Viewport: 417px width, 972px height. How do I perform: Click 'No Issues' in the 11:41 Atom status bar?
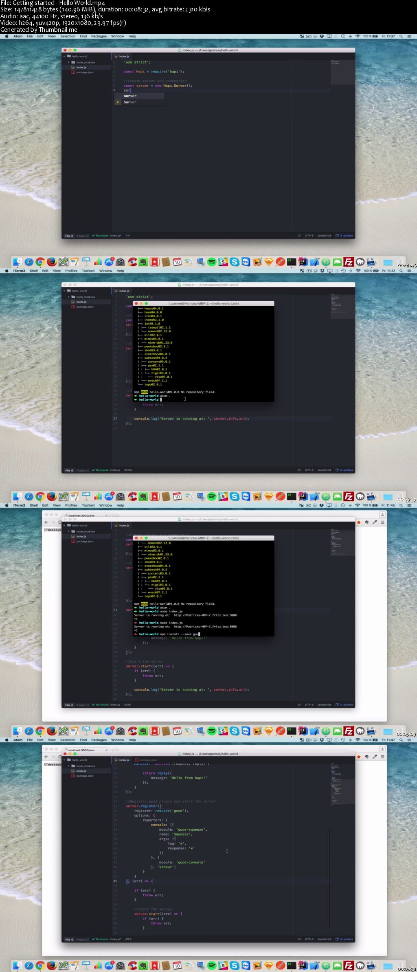[x=101, y=470]
